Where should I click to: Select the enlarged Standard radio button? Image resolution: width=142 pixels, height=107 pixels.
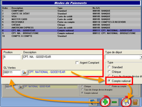click(x=109, y=67)
